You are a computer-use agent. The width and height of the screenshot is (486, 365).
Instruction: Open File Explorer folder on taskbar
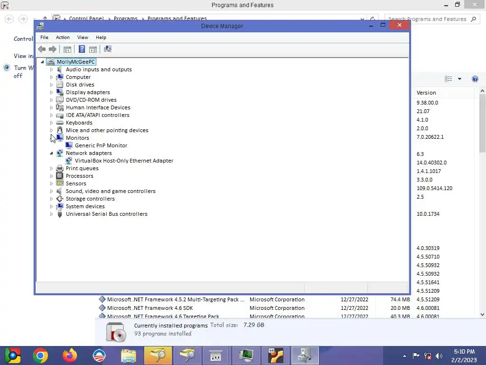point(128,355)
